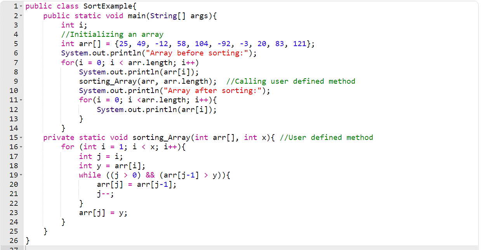Click the "arr[j] = y;" statement
484x250 pixels.
103,212
